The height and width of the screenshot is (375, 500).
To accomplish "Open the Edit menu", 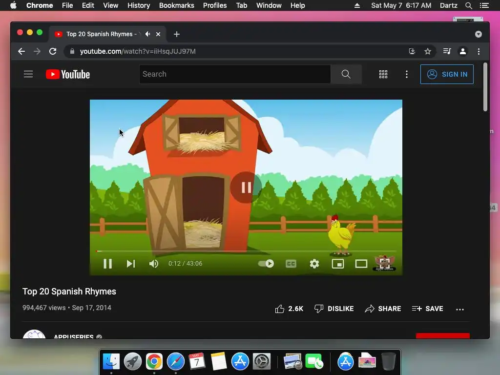I will coord(88,5).
